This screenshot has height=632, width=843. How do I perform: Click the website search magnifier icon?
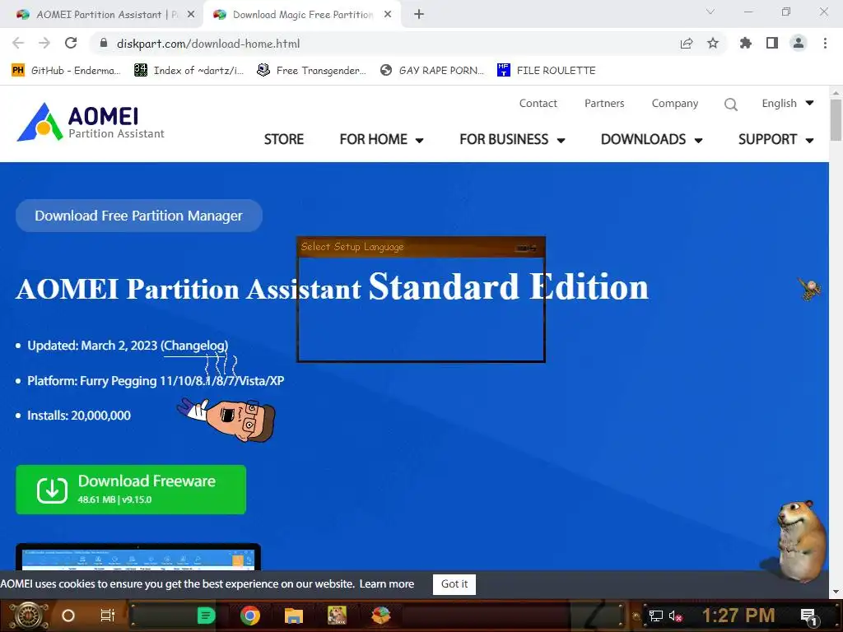(x=731, y=104)
